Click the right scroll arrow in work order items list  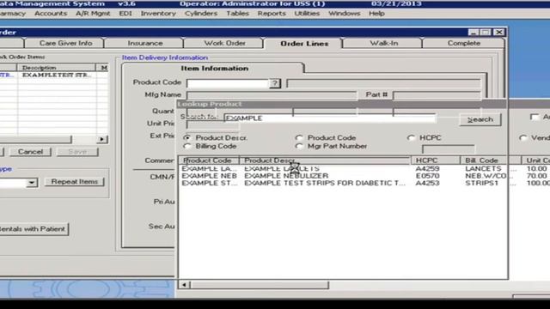(x=101, y=139)
